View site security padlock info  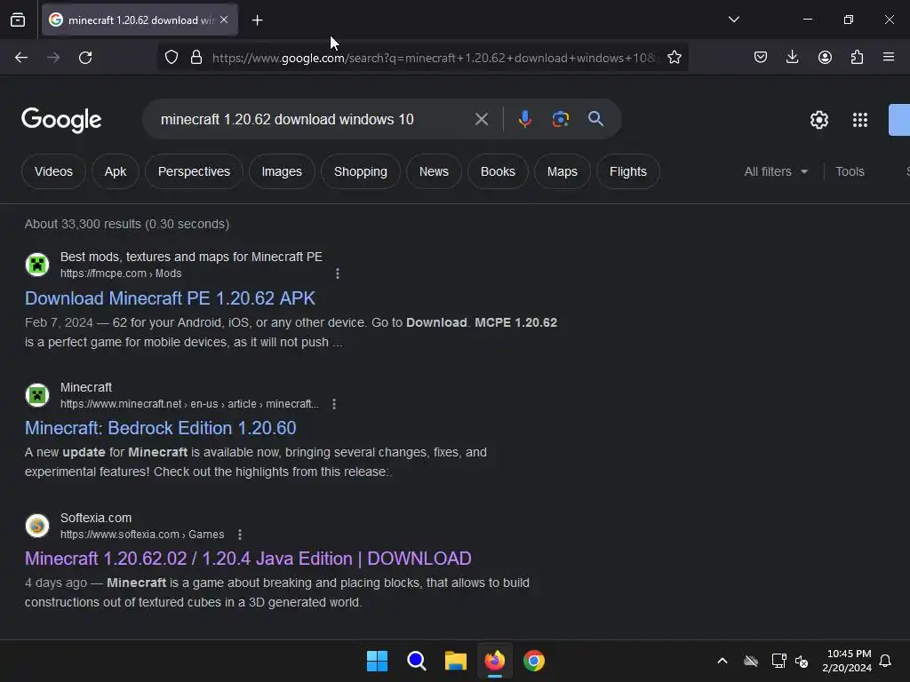pyautogui.click(x=196, y=58)
